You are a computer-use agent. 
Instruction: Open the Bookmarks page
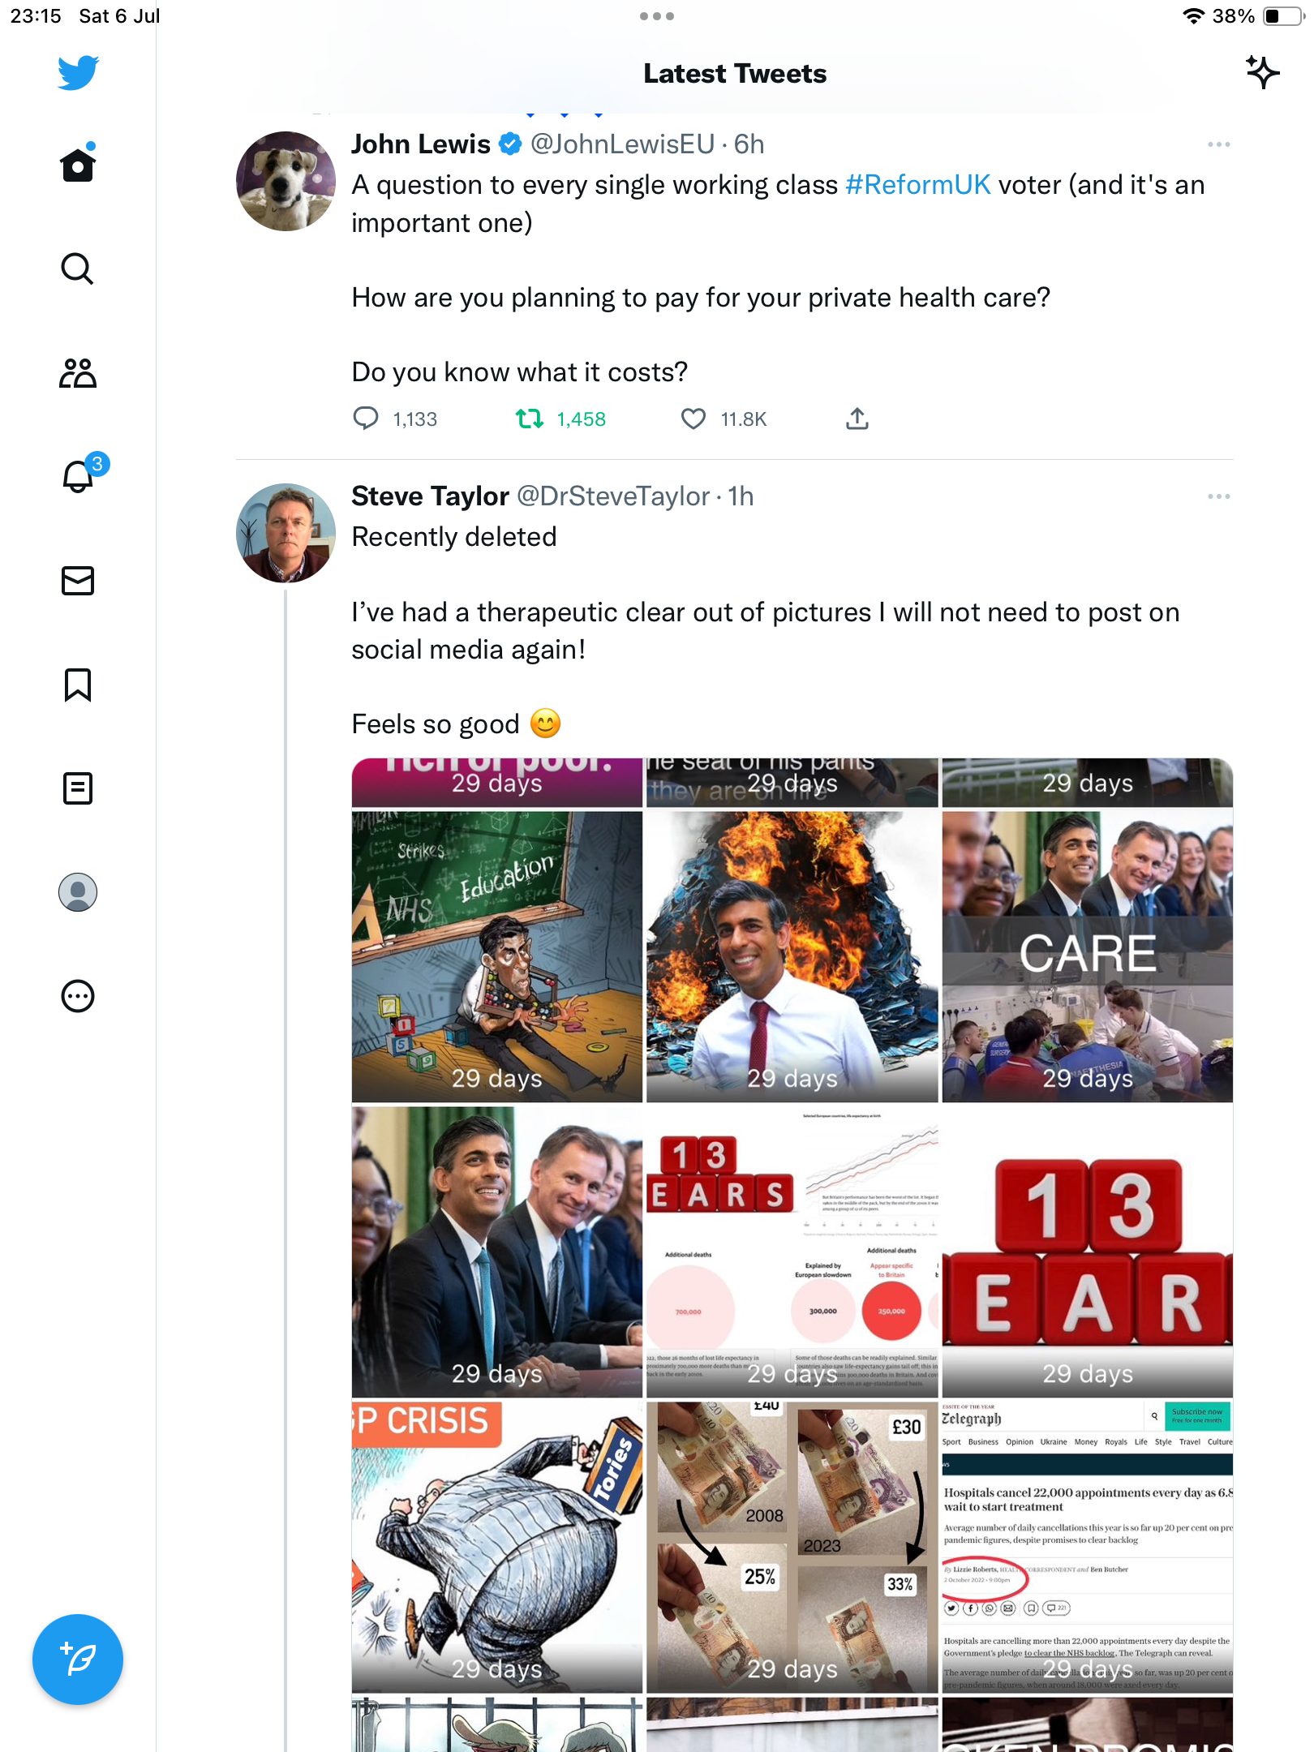coord(78,685)
